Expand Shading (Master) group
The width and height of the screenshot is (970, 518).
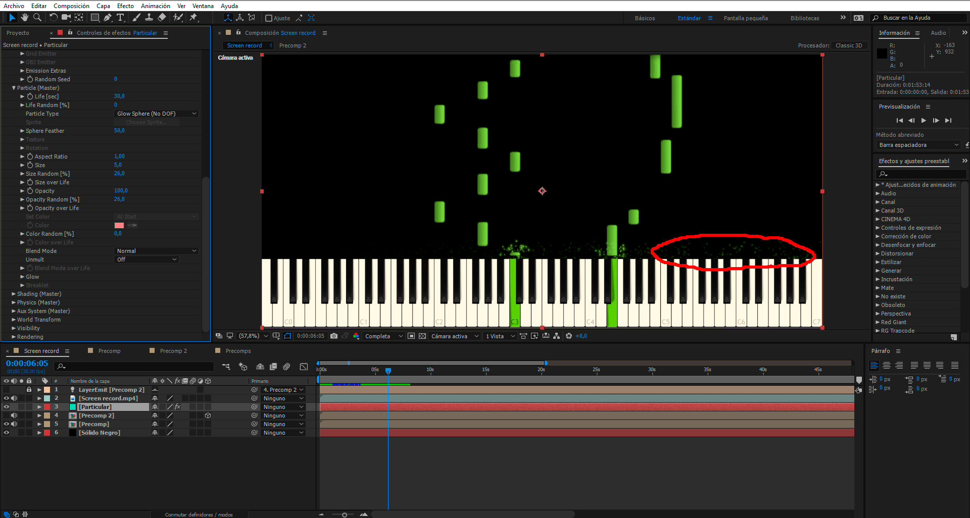tap(14, 294)
